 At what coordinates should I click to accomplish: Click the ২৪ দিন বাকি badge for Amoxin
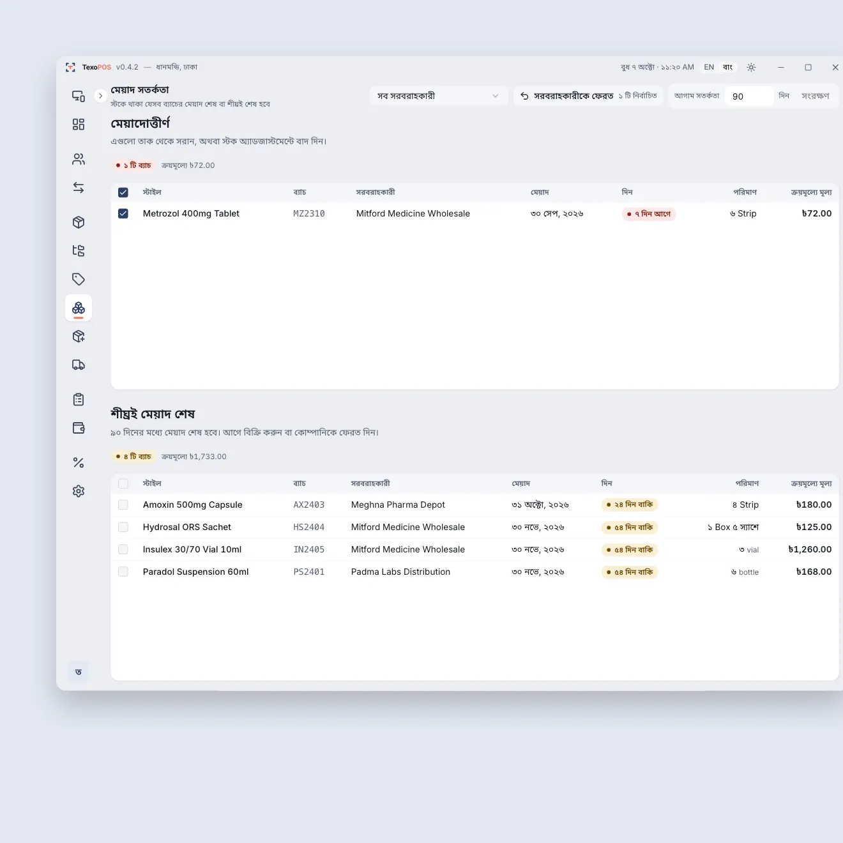click(630, 505)
